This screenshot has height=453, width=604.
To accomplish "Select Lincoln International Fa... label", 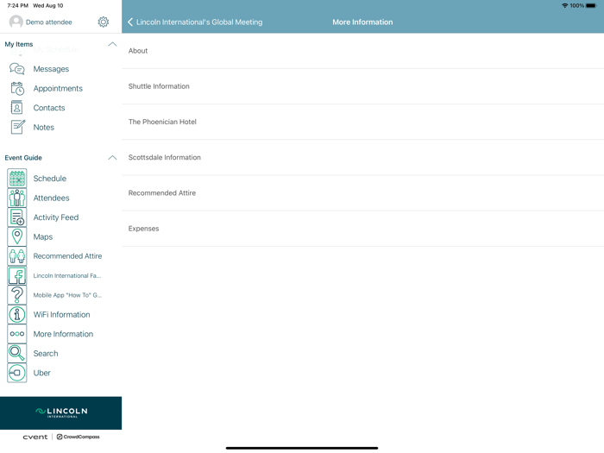I will 67,276.
